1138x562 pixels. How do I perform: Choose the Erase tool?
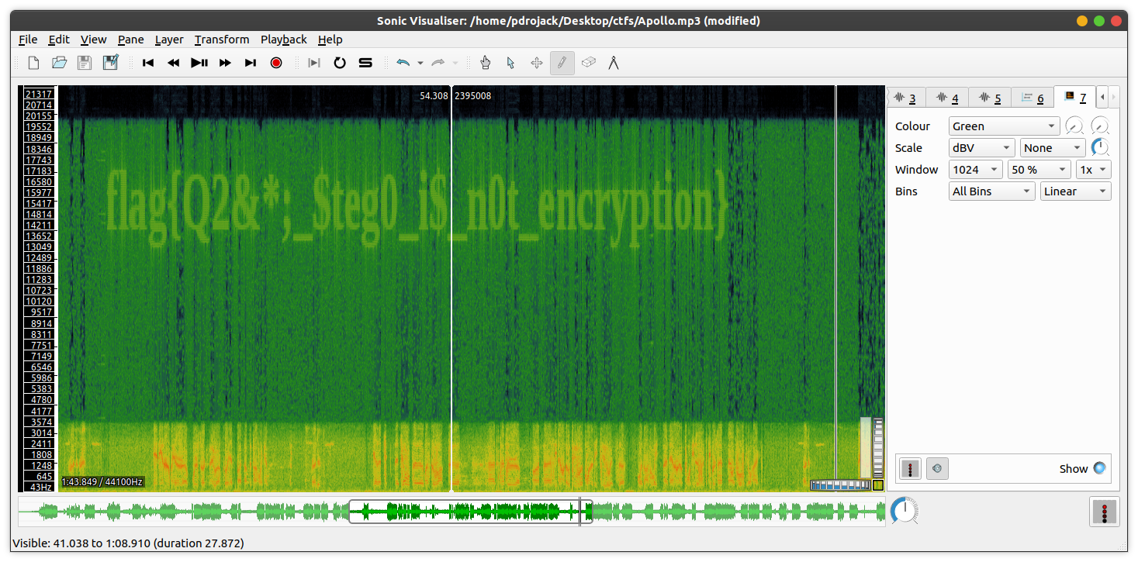click(588, 63)
